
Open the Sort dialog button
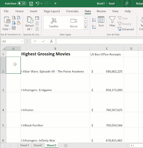(101, 22)
